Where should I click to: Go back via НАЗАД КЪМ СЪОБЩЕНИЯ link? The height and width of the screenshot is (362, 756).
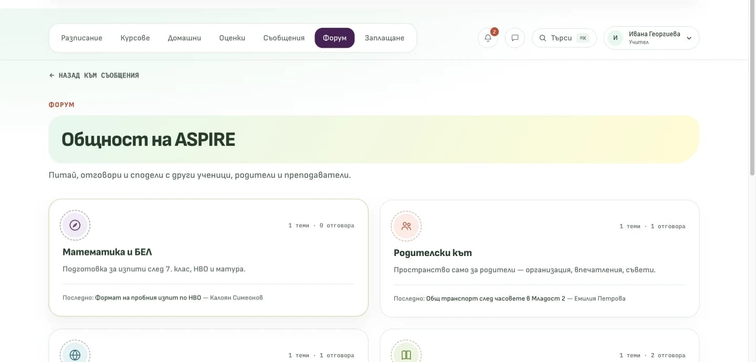(x=94, y=76)
